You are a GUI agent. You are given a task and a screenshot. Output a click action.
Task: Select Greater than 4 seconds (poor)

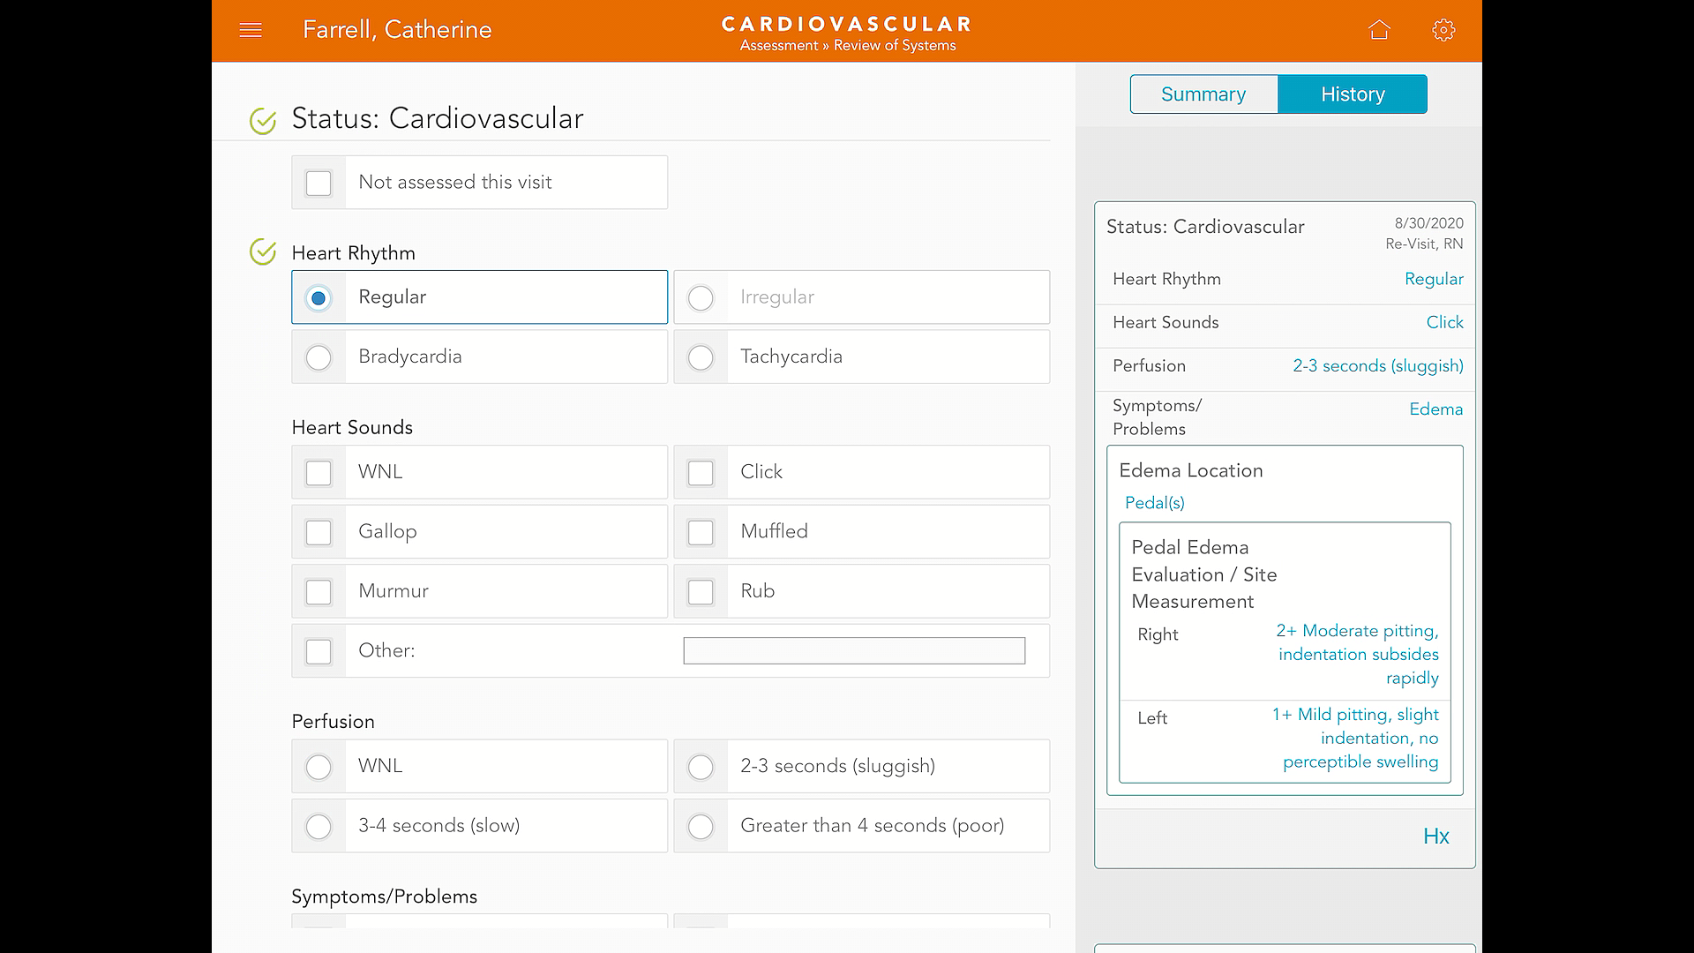[701, 827]
